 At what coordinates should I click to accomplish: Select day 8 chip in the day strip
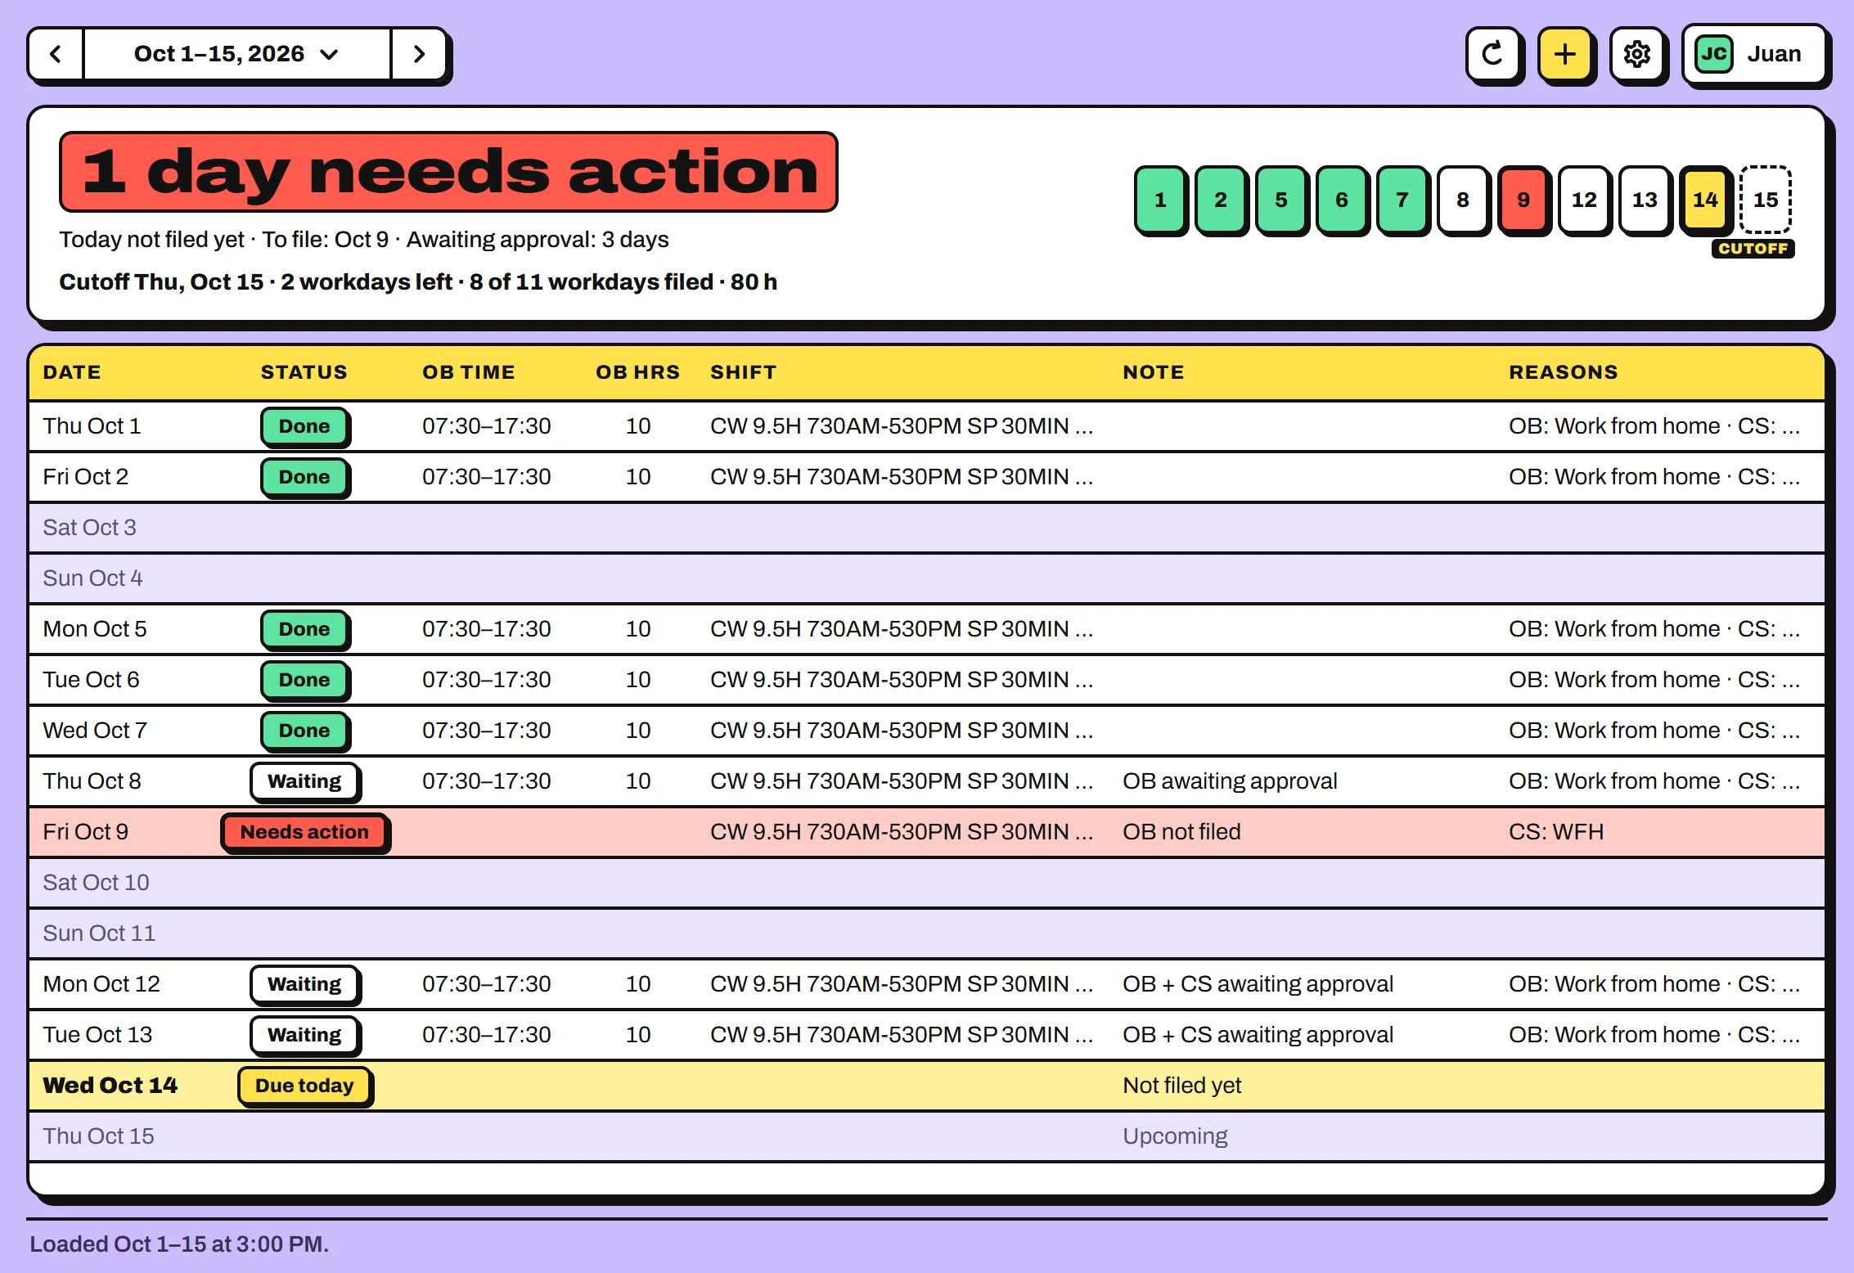[1463, 200]
